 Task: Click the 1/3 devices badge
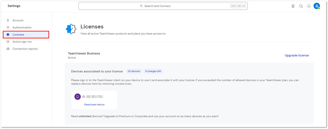(x=134, y=71)
